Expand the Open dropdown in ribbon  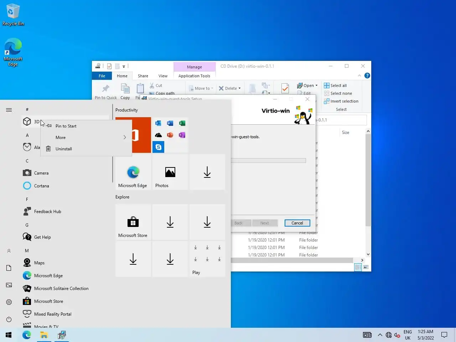coord(316,85)
